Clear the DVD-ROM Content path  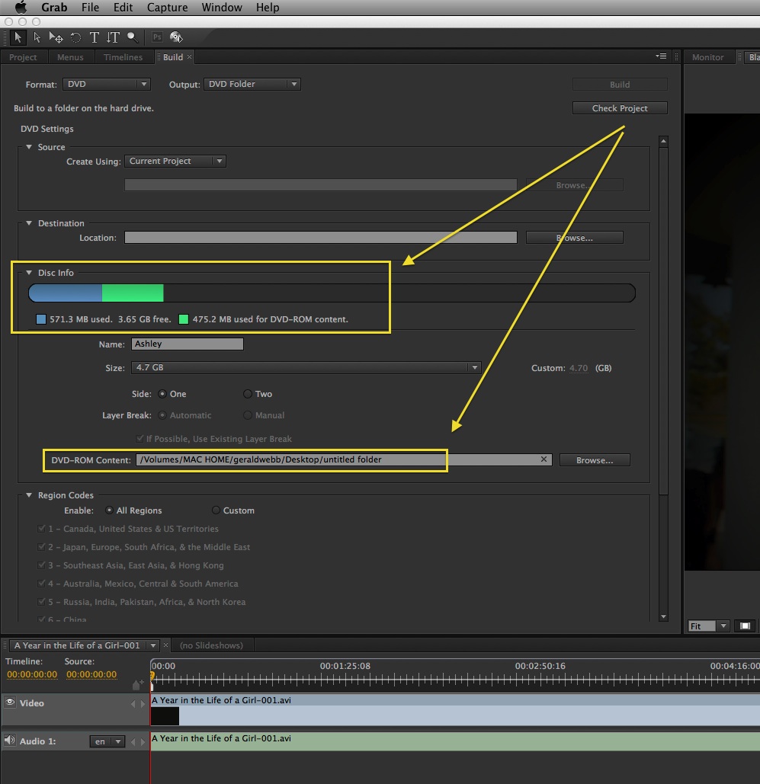click(544, 459)
